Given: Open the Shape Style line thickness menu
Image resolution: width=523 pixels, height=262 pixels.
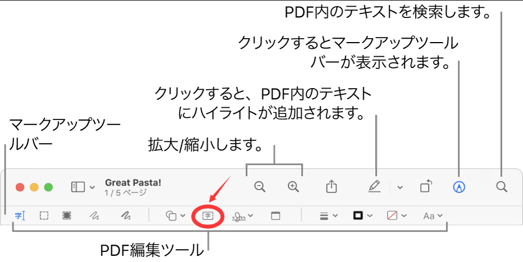Looking at the screenshot, I should [329, 216].
